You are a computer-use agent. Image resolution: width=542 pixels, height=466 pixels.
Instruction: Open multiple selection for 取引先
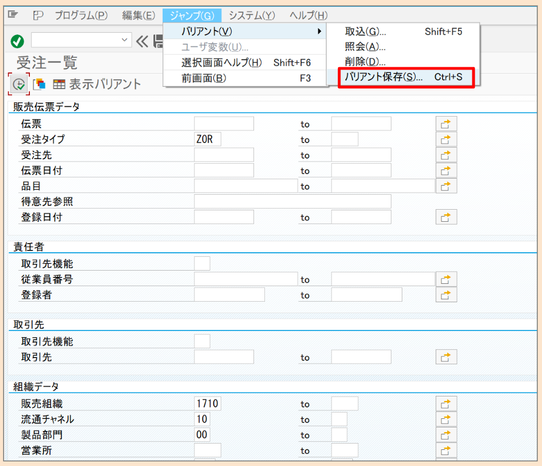[446, 356]
